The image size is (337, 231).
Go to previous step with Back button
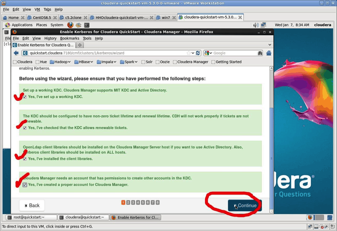pyautogui.click(x=32, y=205)
